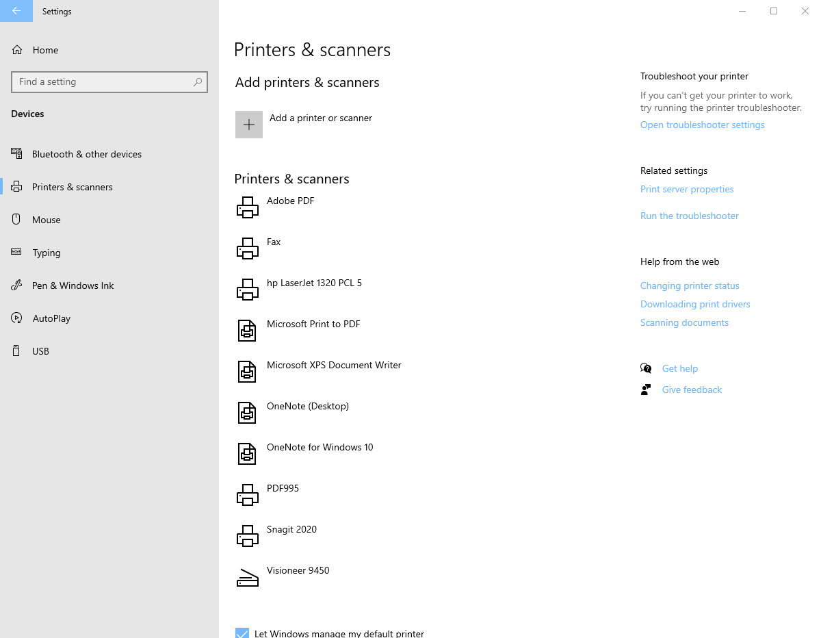Click the plus icon to add a printer
The image size is (821, 638).
tap(249, 125)
